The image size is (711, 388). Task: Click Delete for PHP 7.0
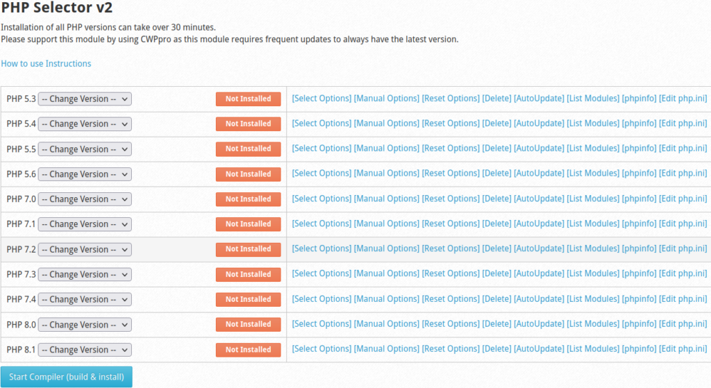tap(496, 199)
